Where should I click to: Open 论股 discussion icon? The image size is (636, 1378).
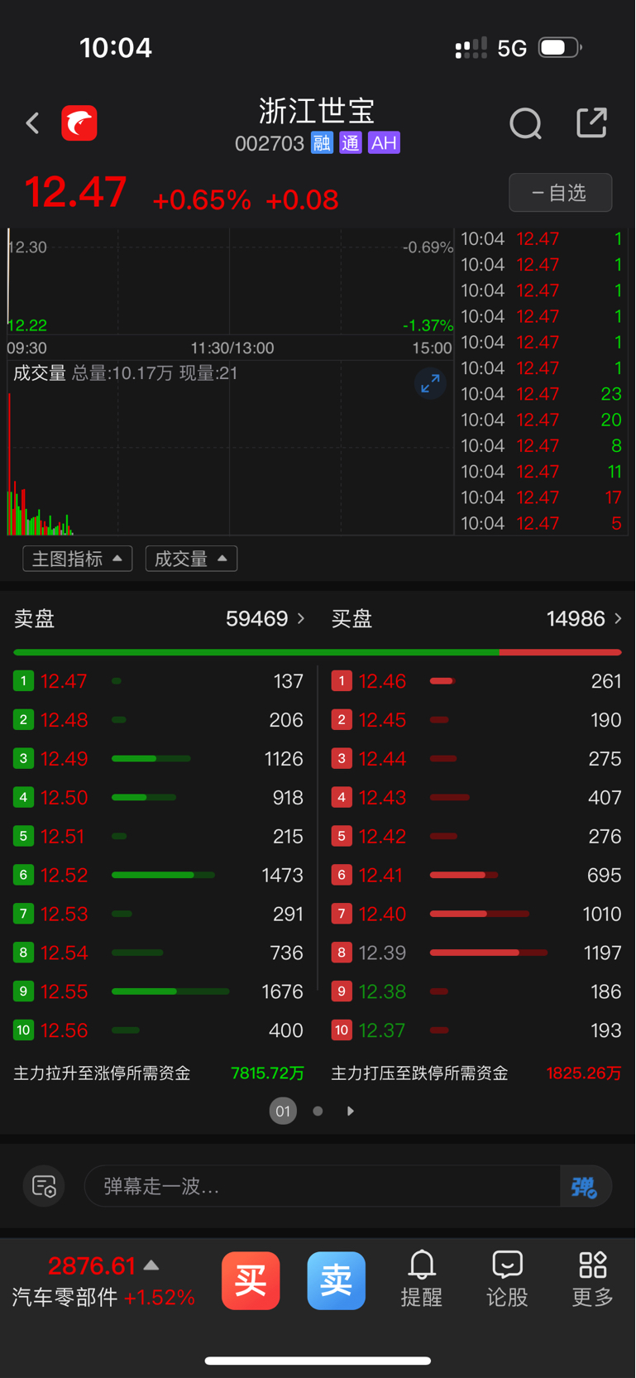tap(507, 1279)
